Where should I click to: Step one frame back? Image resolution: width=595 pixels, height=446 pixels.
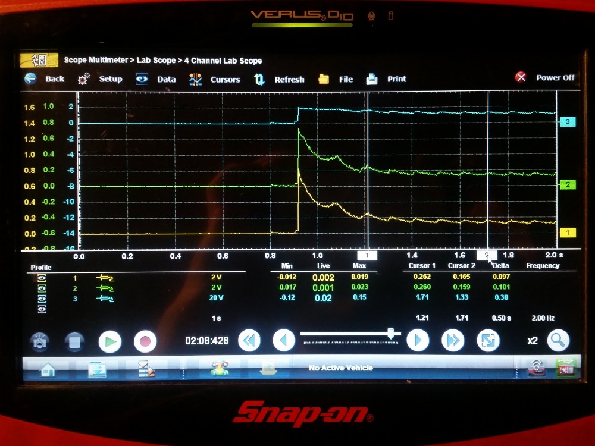[284, 341]
